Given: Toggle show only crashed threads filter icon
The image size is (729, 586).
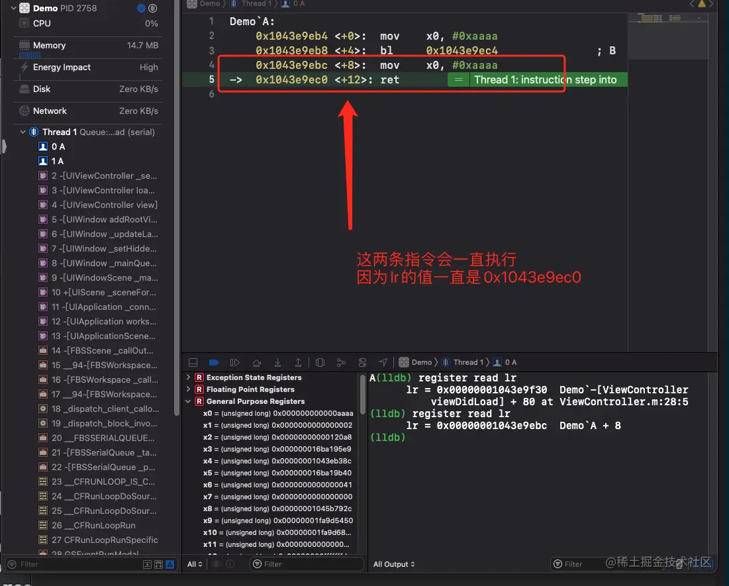Looking at the screenshot, I should tap(158, 564).
